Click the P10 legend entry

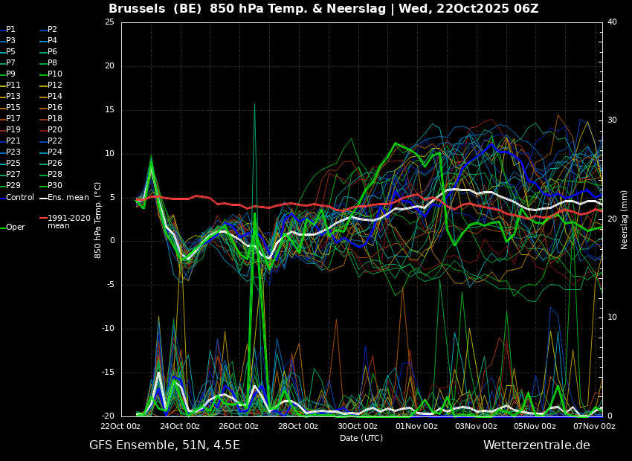[x=55, y=74]
